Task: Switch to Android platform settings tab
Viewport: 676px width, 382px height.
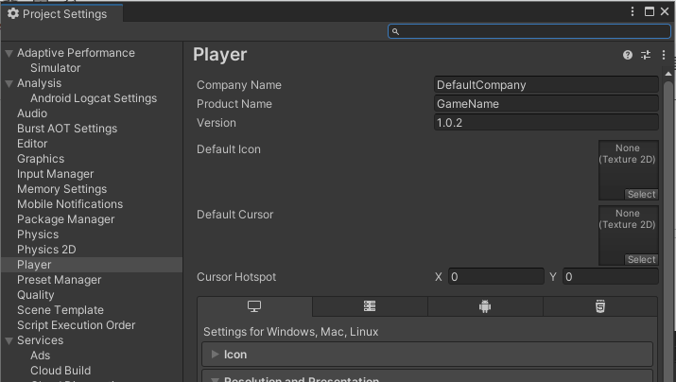Action: click(x=485, y=306)
